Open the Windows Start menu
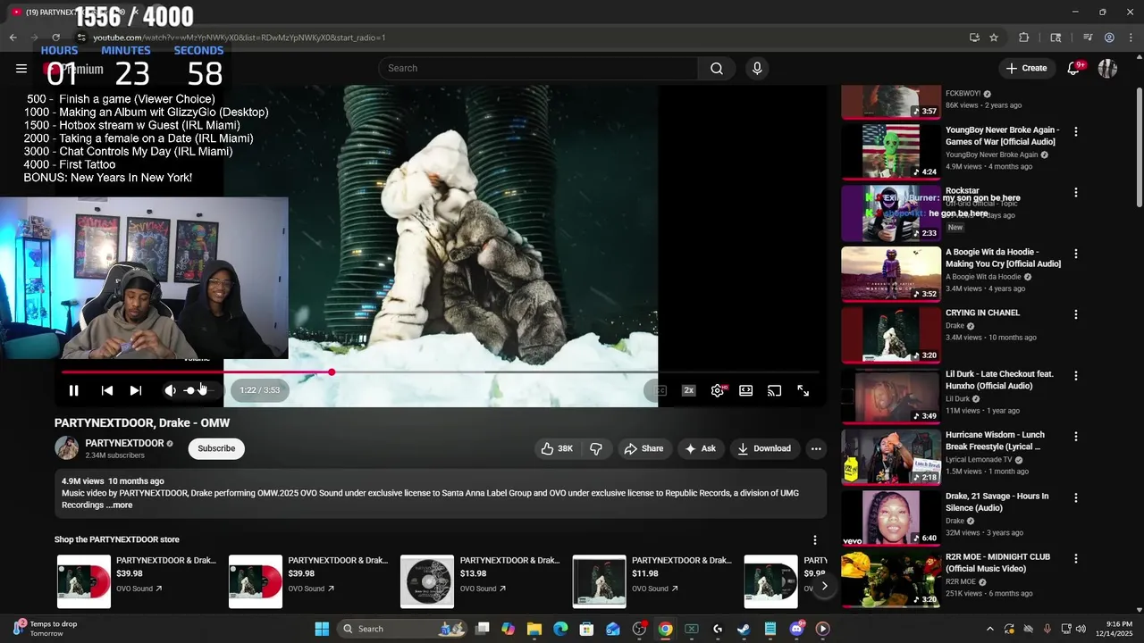Screen dimensions: 1144x643 point(322,629)
